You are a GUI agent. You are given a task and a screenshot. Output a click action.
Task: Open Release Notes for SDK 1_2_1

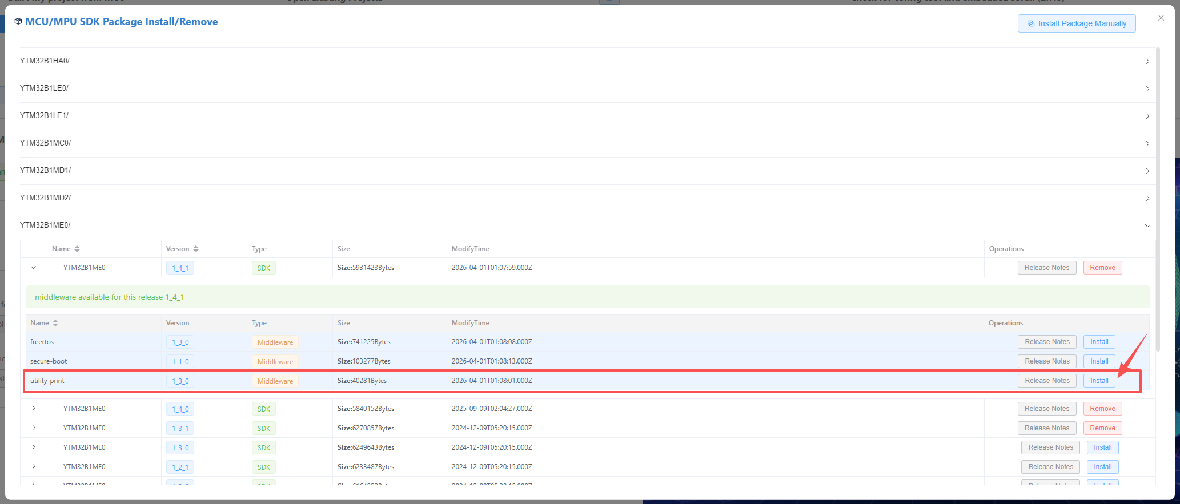pos(1050,467)
